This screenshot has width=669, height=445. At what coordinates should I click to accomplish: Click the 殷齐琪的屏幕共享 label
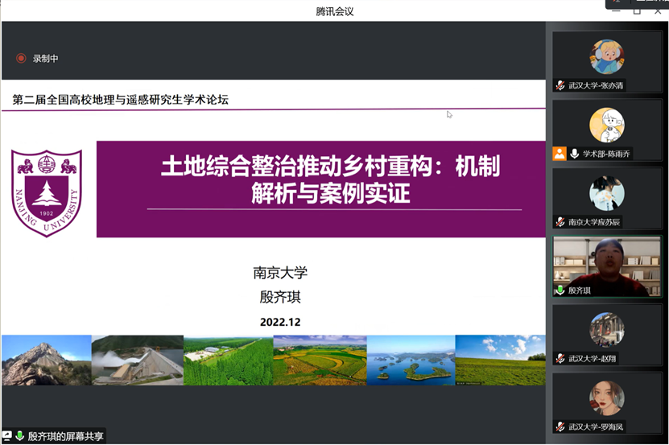(66, 436)
